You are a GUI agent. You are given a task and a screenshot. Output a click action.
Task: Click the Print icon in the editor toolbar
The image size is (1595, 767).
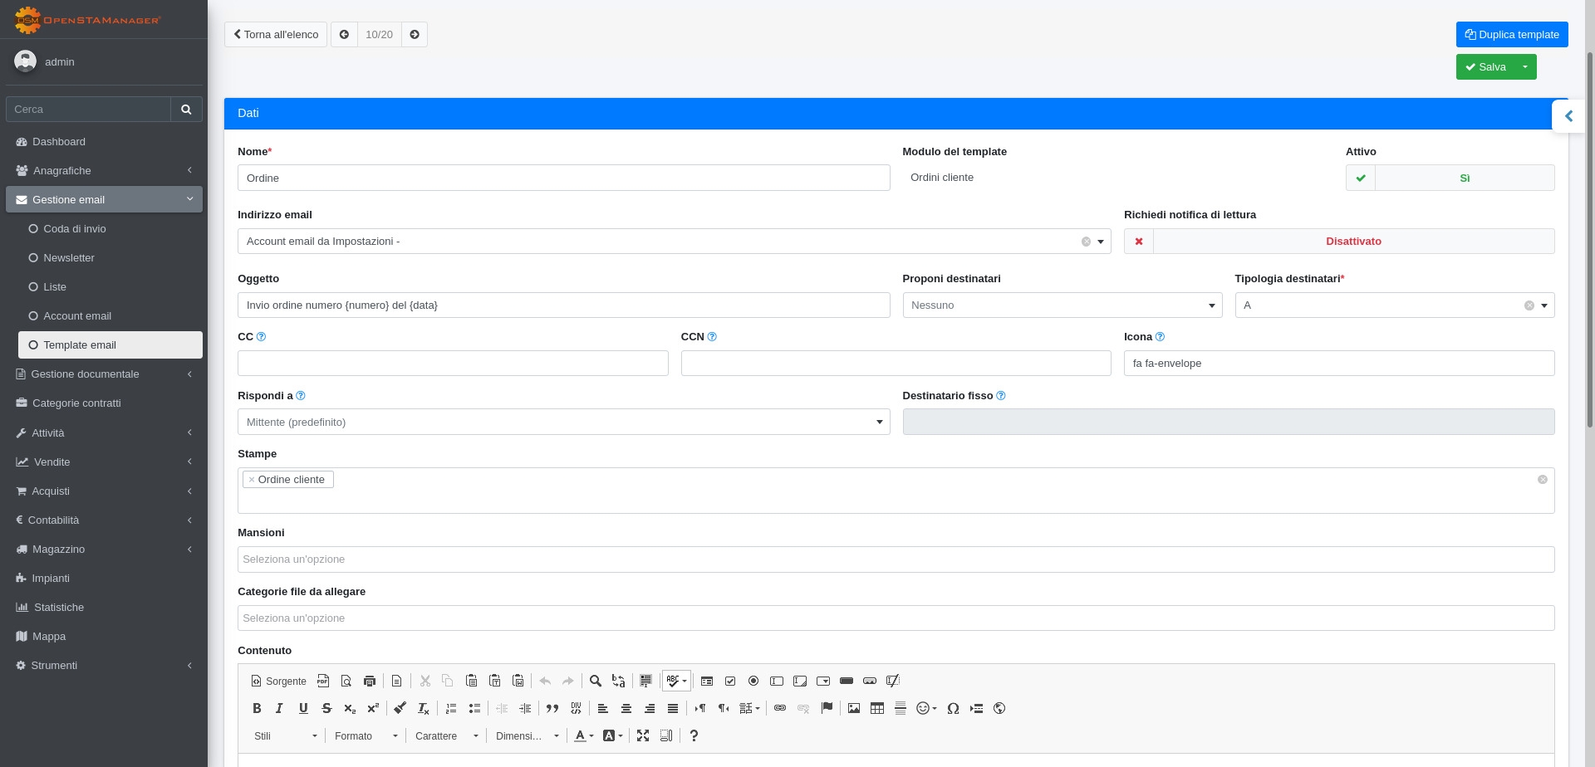tap(370, 681)
